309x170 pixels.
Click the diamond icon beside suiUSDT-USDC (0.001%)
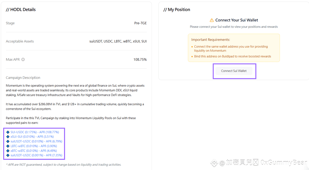point(8,155)
